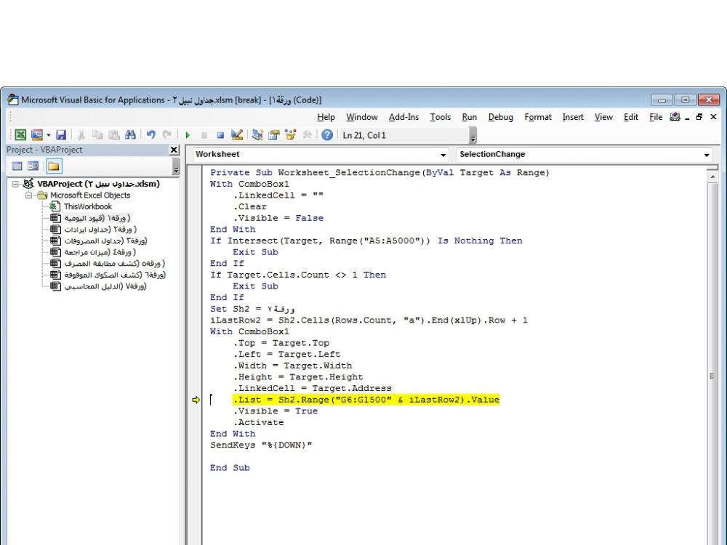Click the code window scroll up arrow
The image size is (727, 545).
click(x=712, y=177)
